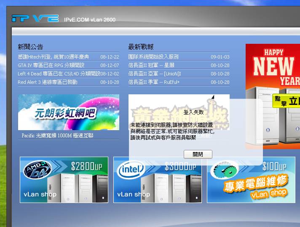Image resolution: width=300 pixels, height=227 pixels.
Task: Click the 登入失敗 dialog title
Action: (x=193, y=112)
